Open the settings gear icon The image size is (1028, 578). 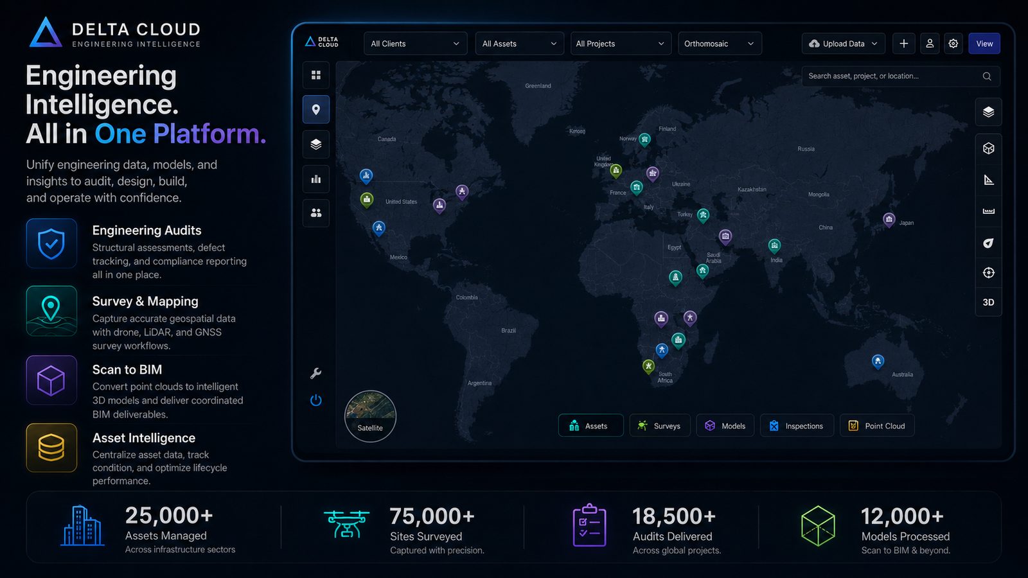(953, 44)
